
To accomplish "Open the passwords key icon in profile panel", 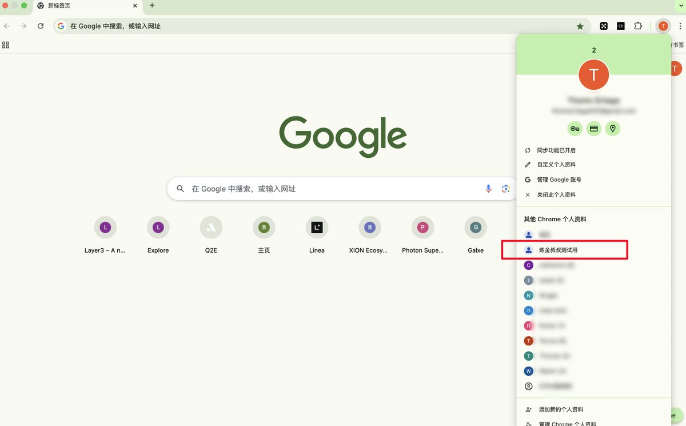I will pos(575,129).
